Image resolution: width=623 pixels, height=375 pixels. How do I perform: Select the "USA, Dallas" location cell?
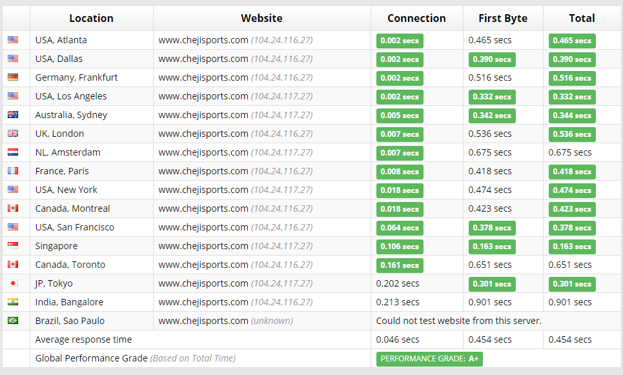point(92,59)
